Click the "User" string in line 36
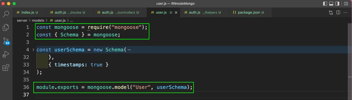Screen dimensions: 352x100 [142, 87]
